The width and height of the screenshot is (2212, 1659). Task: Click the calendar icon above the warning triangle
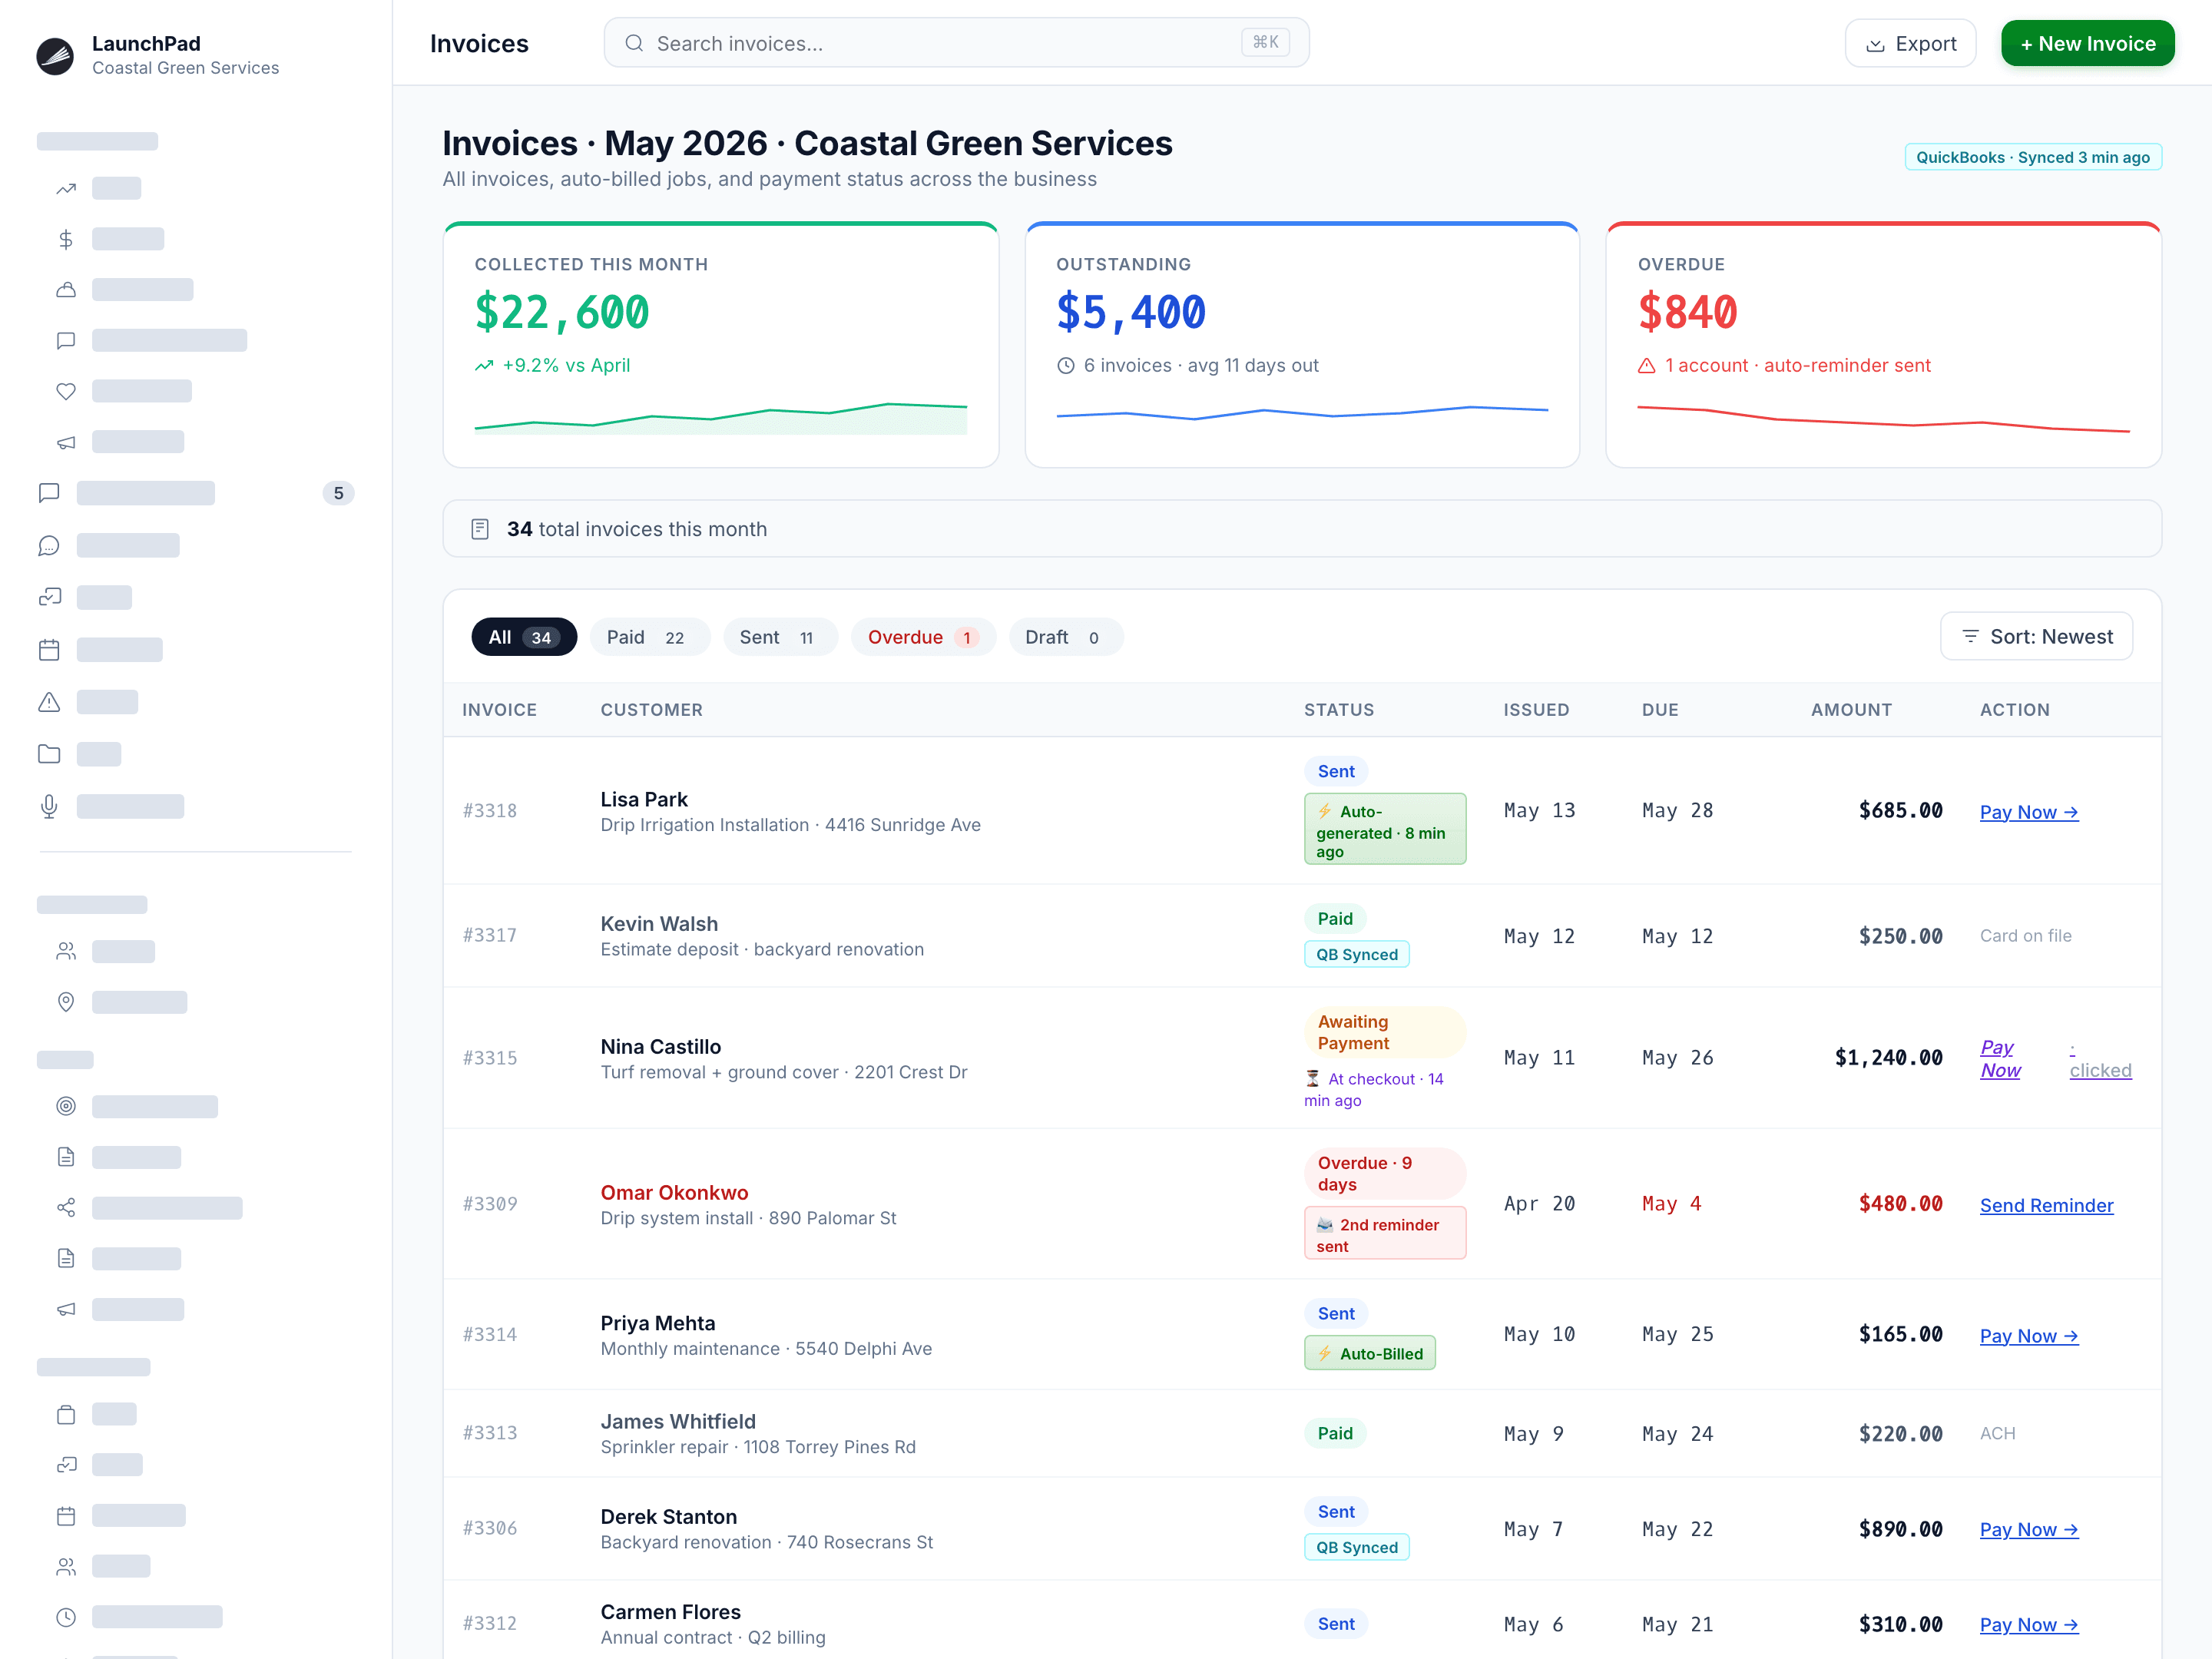49,650
